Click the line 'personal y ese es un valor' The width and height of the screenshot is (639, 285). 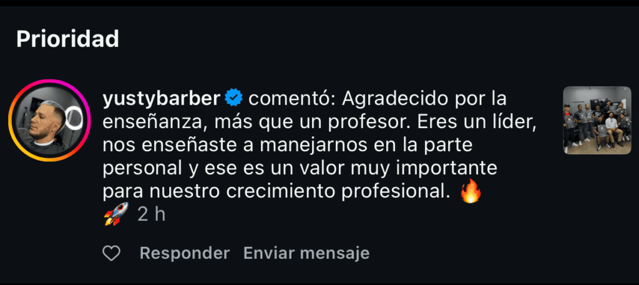[300, 168]
